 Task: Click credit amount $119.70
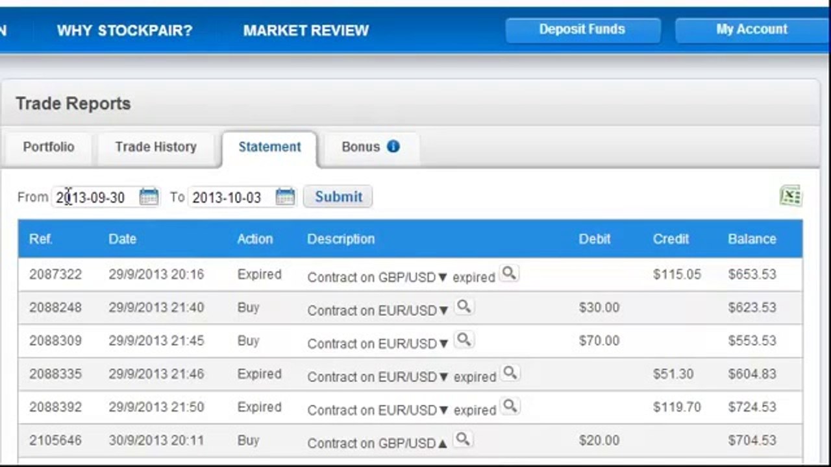click(x=677, y=407)
